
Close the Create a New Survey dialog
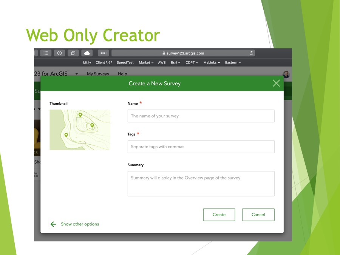276,83
